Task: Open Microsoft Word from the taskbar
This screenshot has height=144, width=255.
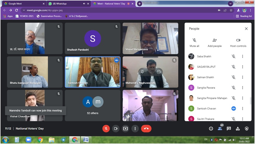Action: 86,140
